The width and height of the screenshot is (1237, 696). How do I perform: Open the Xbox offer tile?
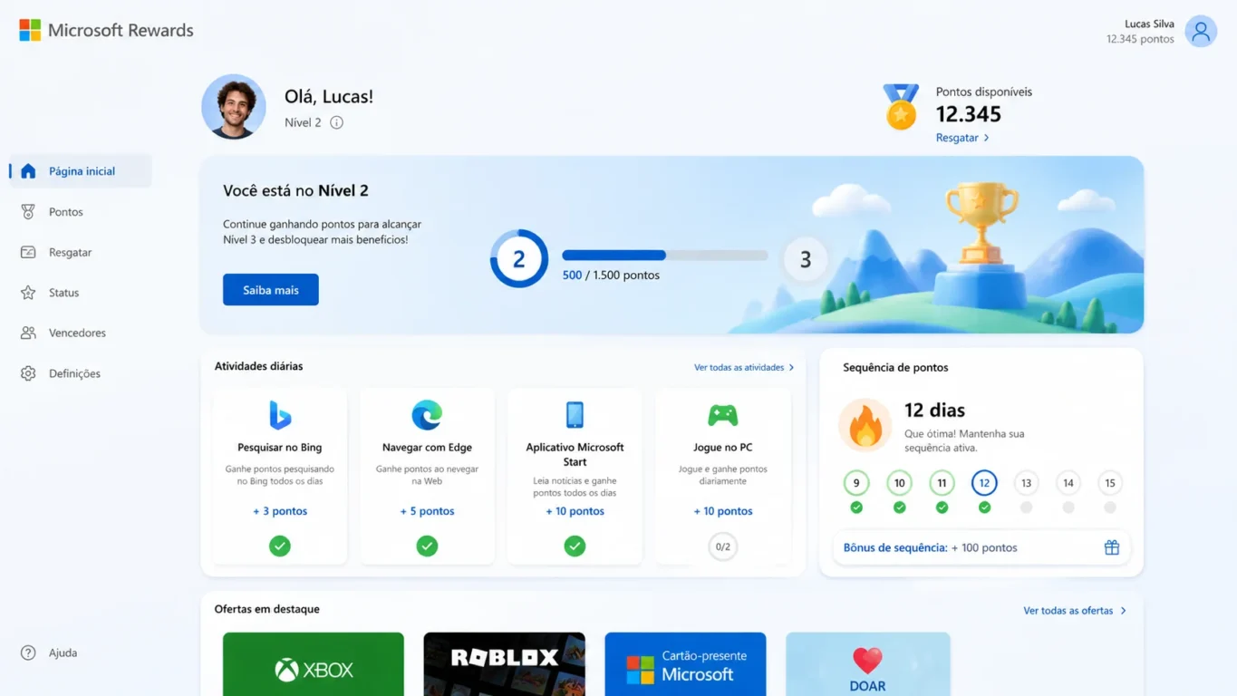pyautogui.click(x=314, y=664)
